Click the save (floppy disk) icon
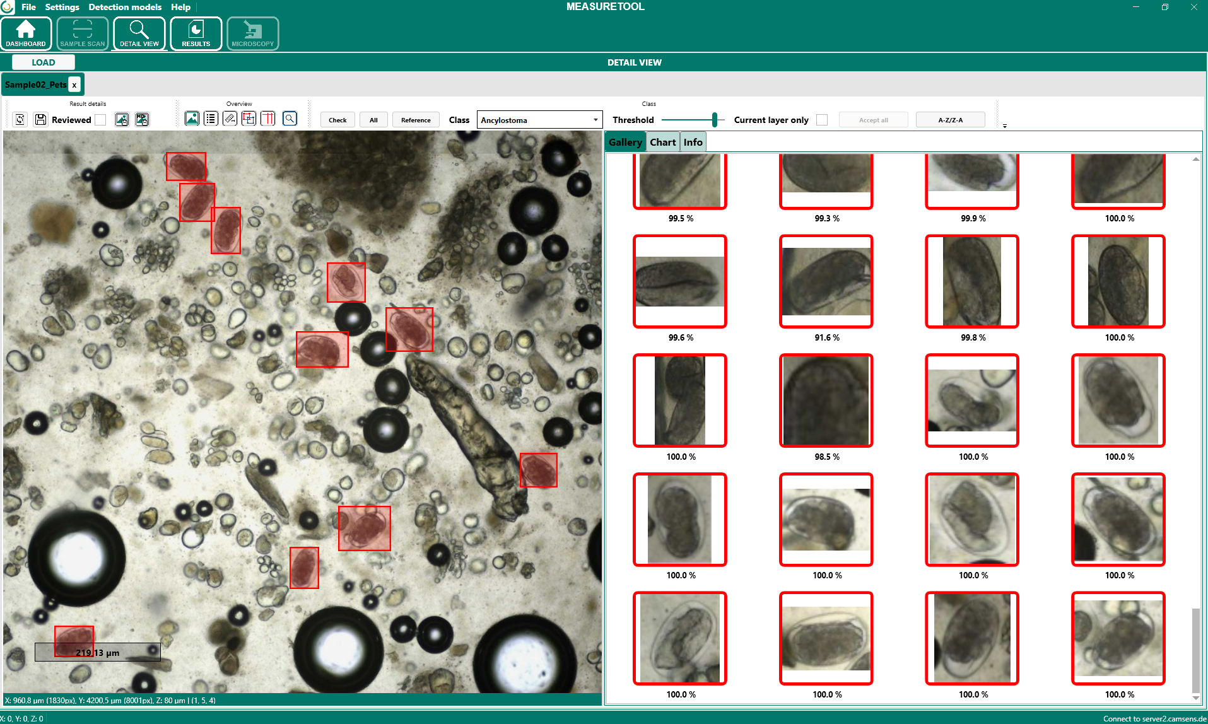 pos(40,119)
